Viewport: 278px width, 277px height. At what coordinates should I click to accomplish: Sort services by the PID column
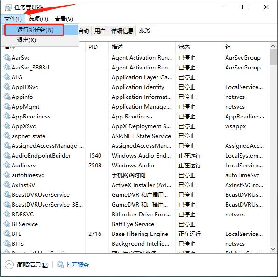(x=97, y=47)
